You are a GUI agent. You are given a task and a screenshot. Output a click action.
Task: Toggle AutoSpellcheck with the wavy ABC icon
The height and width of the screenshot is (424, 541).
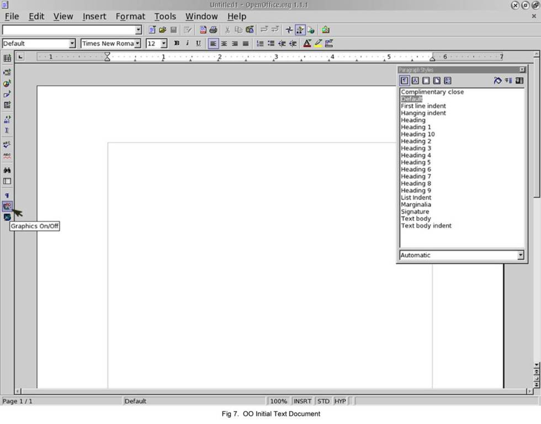pyautogui.click(x=7, y=156)
